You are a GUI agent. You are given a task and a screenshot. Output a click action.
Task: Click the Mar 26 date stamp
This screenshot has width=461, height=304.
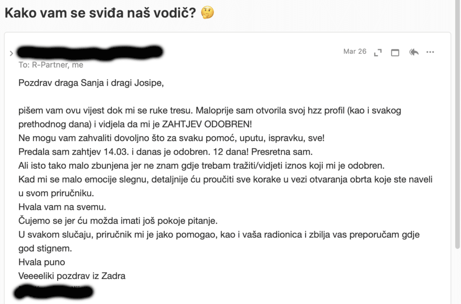[355, 52]
